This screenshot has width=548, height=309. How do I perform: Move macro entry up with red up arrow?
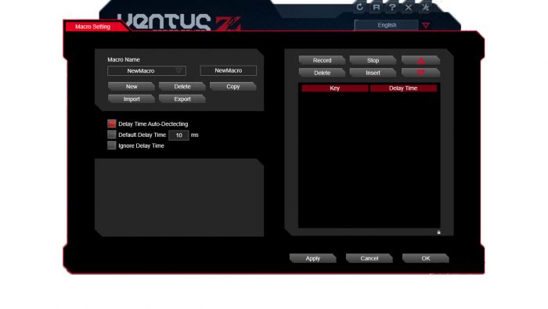[x=421, y=60]
